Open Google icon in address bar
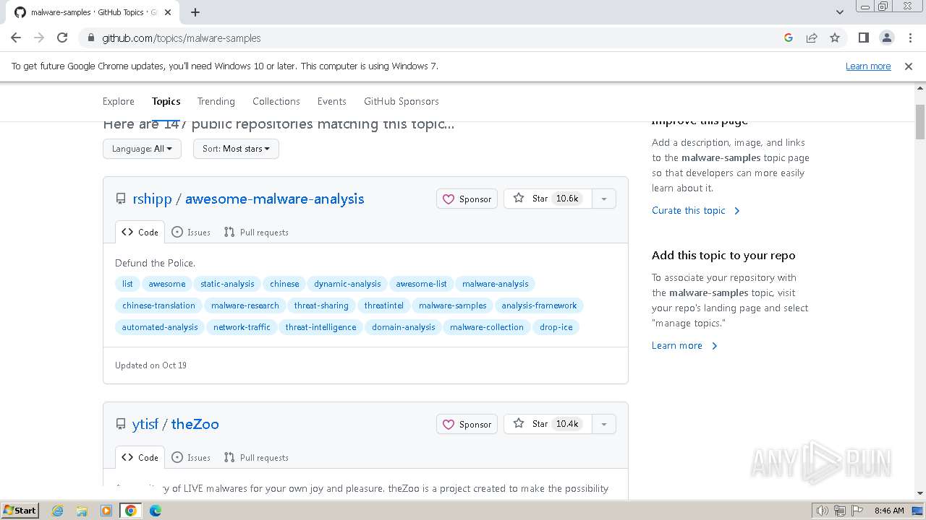This screenshot has width=926, height=520. (789, 38)
